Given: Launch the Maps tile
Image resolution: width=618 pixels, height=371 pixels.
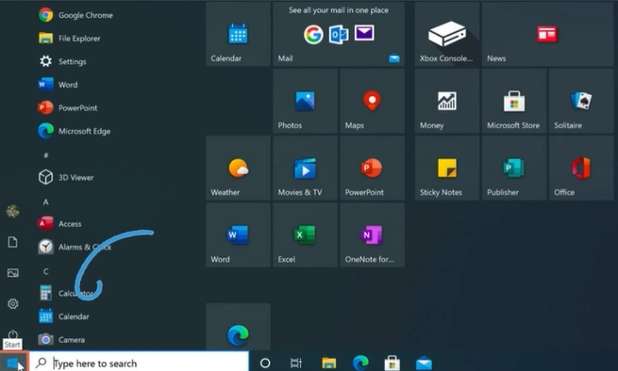Looking at the screenshot, I should 372,101.
